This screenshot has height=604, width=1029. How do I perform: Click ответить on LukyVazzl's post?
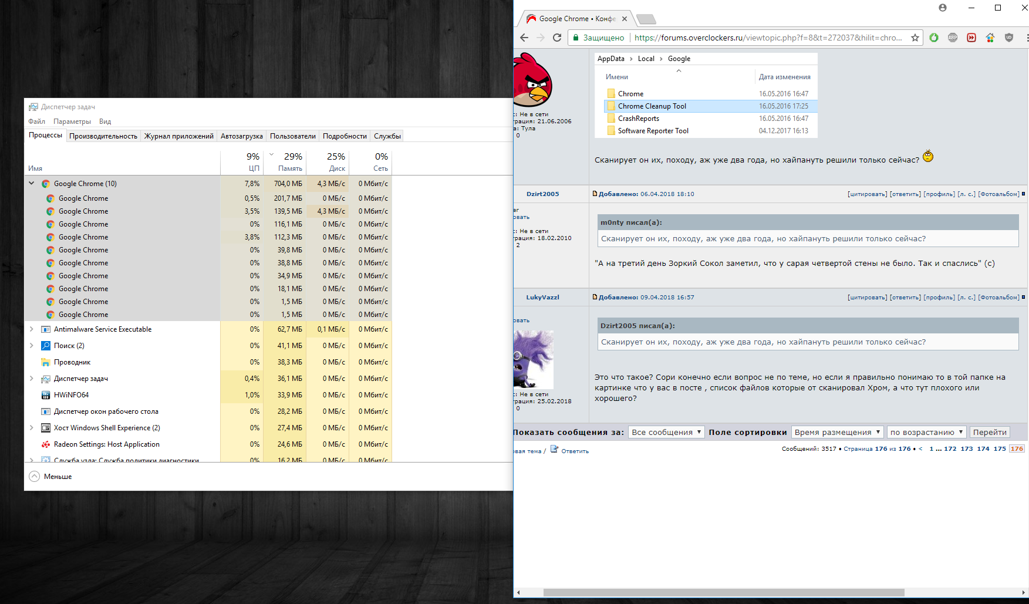[x=906, y=297]
